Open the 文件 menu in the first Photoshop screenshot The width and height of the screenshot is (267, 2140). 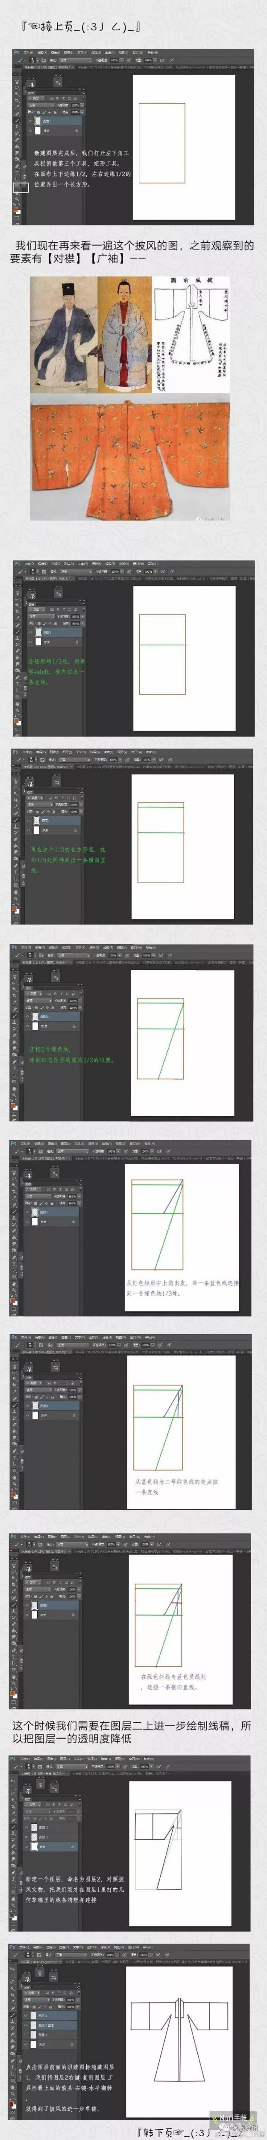(x=30, y=52)
